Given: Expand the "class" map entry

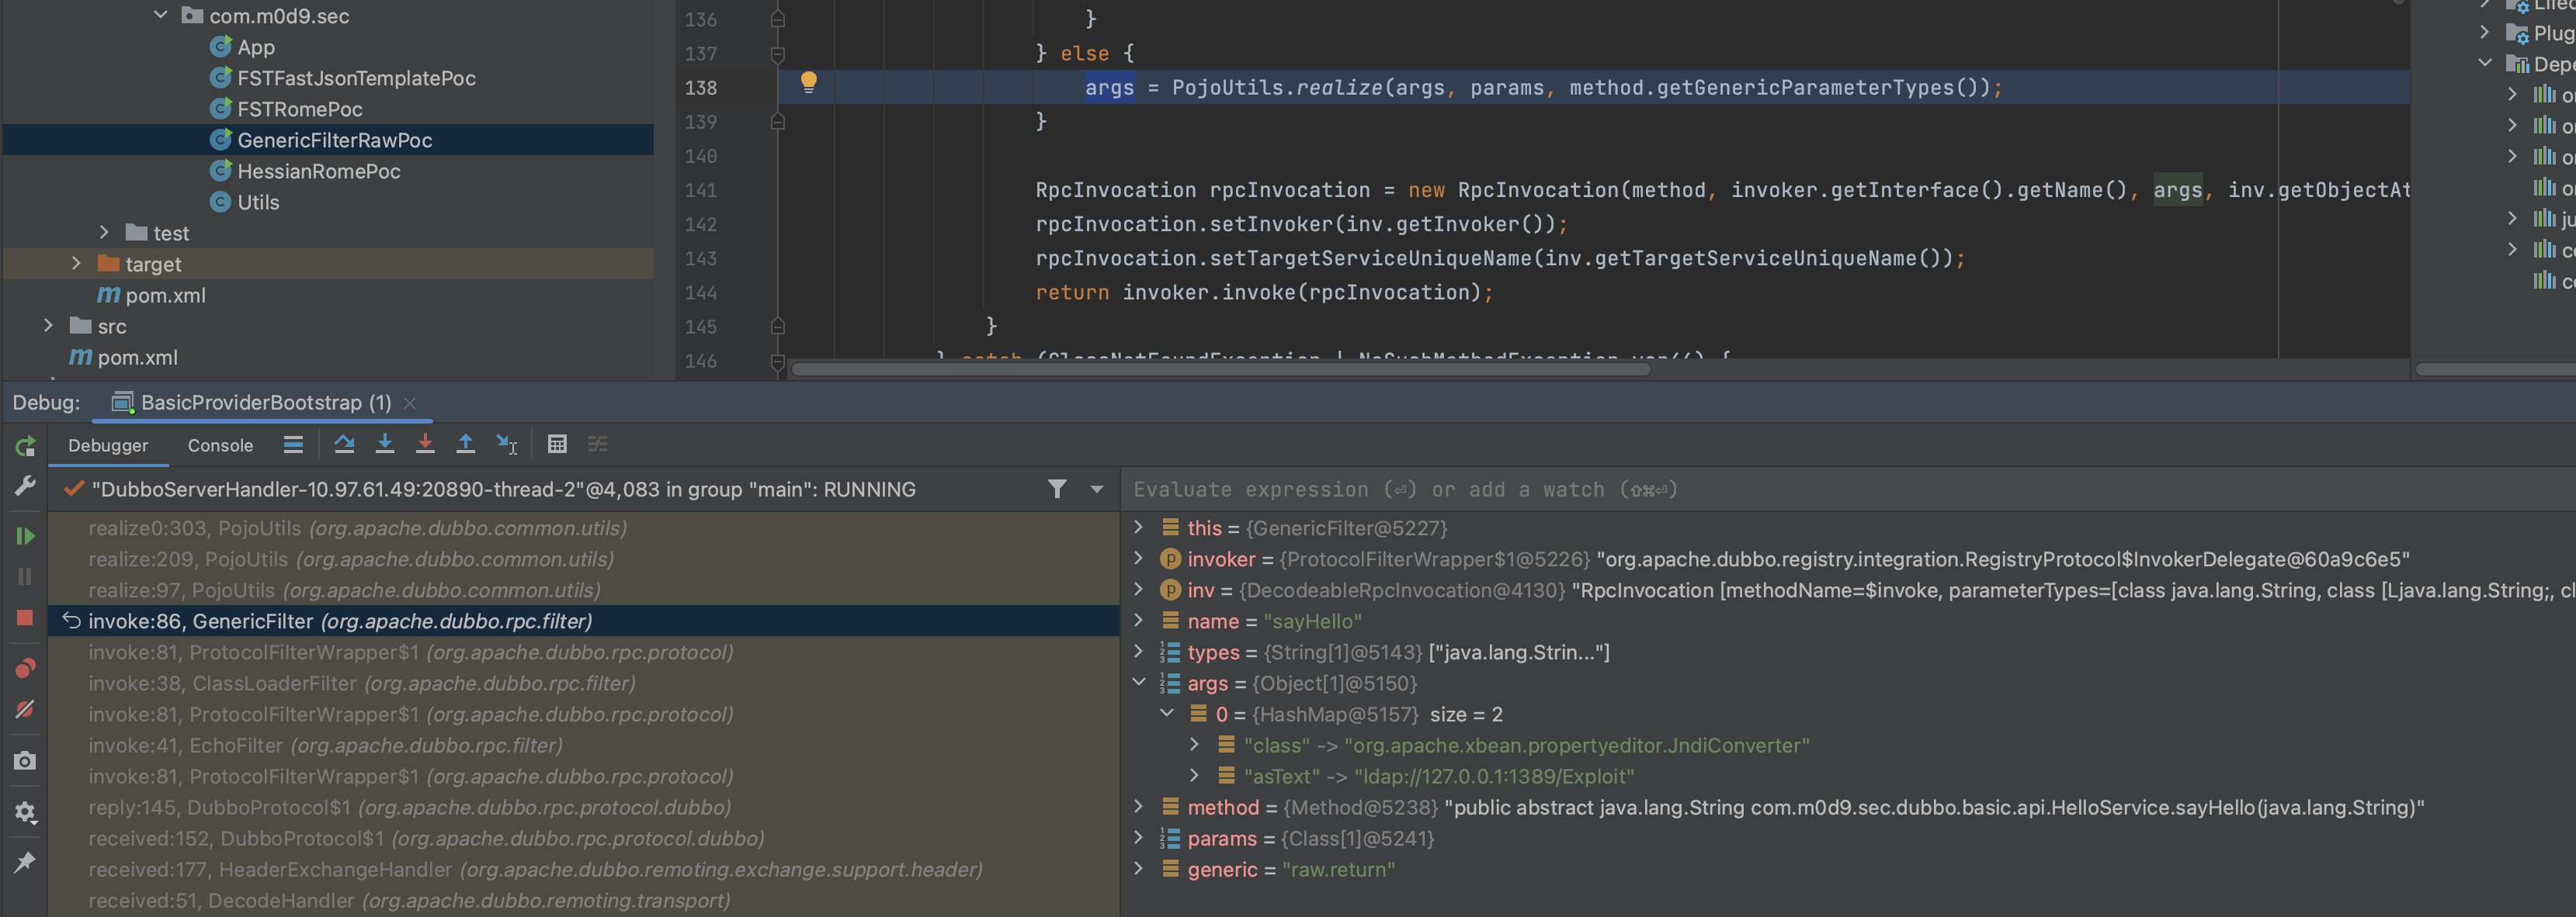Looking at the screenshot, I should click(1194, 744).
